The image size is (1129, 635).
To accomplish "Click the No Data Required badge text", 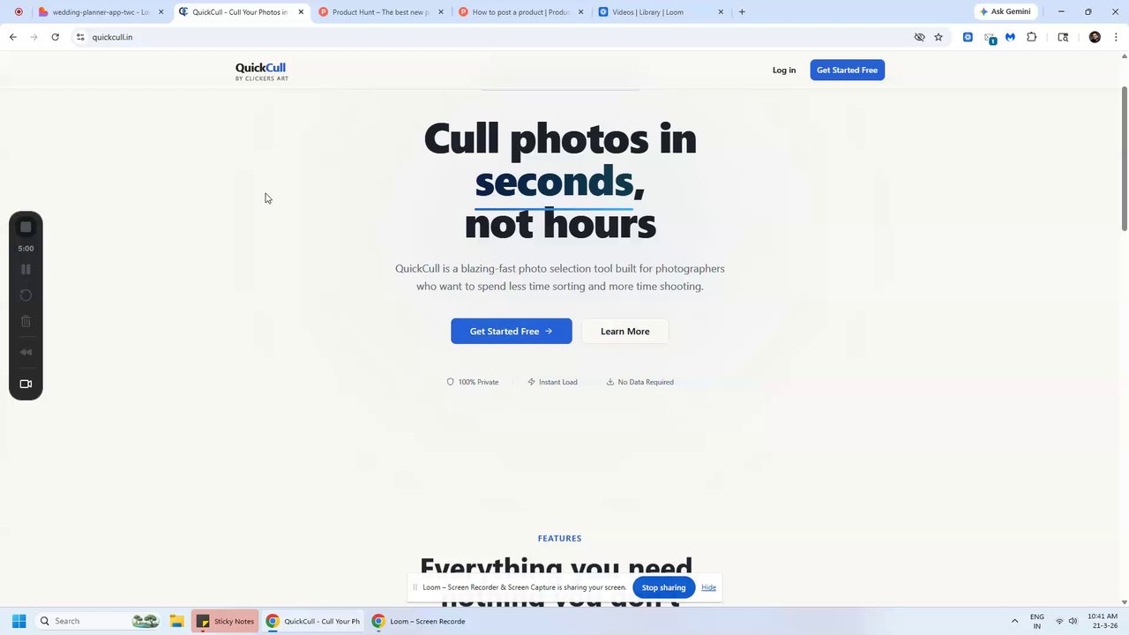I will pos(646,382).
